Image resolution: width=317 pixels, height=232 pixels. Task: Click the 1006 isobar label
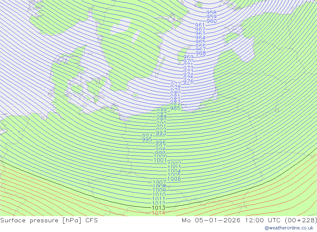pyautogui.click(x=174, y=179)
